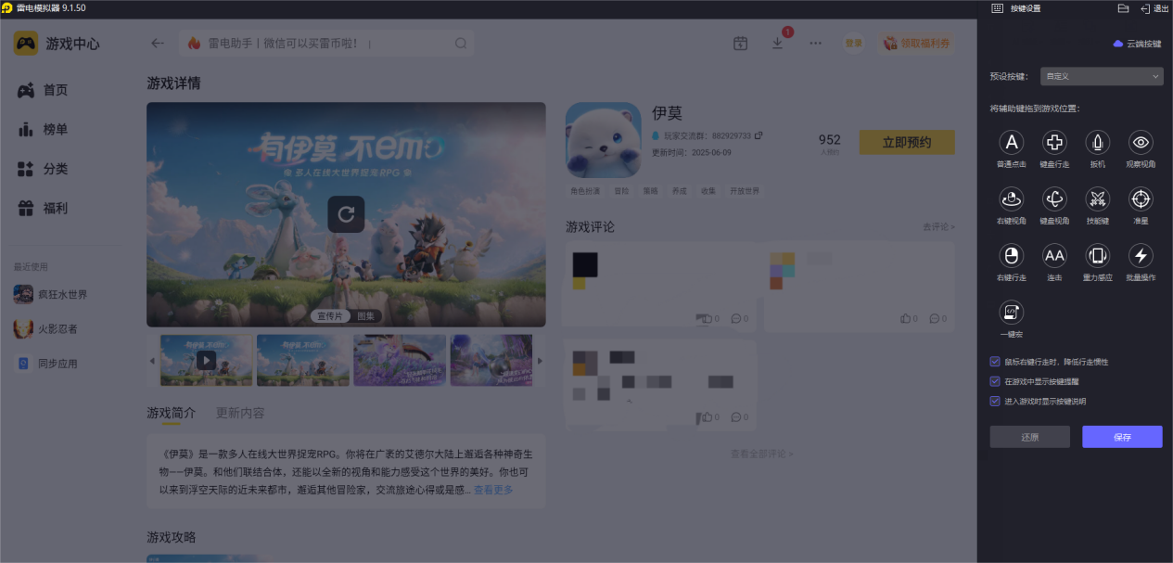Disable 在游戏中显示按键提醒 option
The image size is (1173, 563).
pyautogui.click(x=993, y=380)
